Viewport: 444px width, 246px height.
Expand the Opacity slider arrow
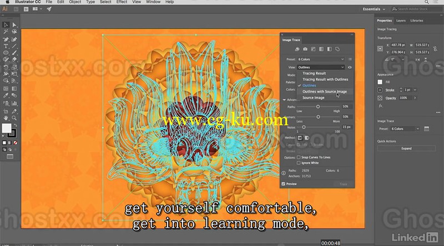point(415,98)
